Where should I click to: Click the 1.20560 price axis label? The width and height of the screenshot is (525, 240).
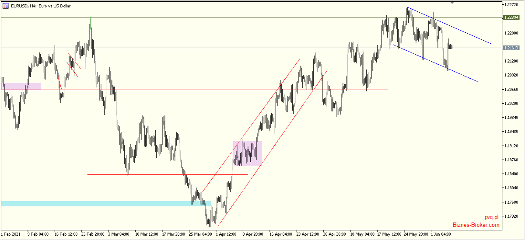point(511,89)
